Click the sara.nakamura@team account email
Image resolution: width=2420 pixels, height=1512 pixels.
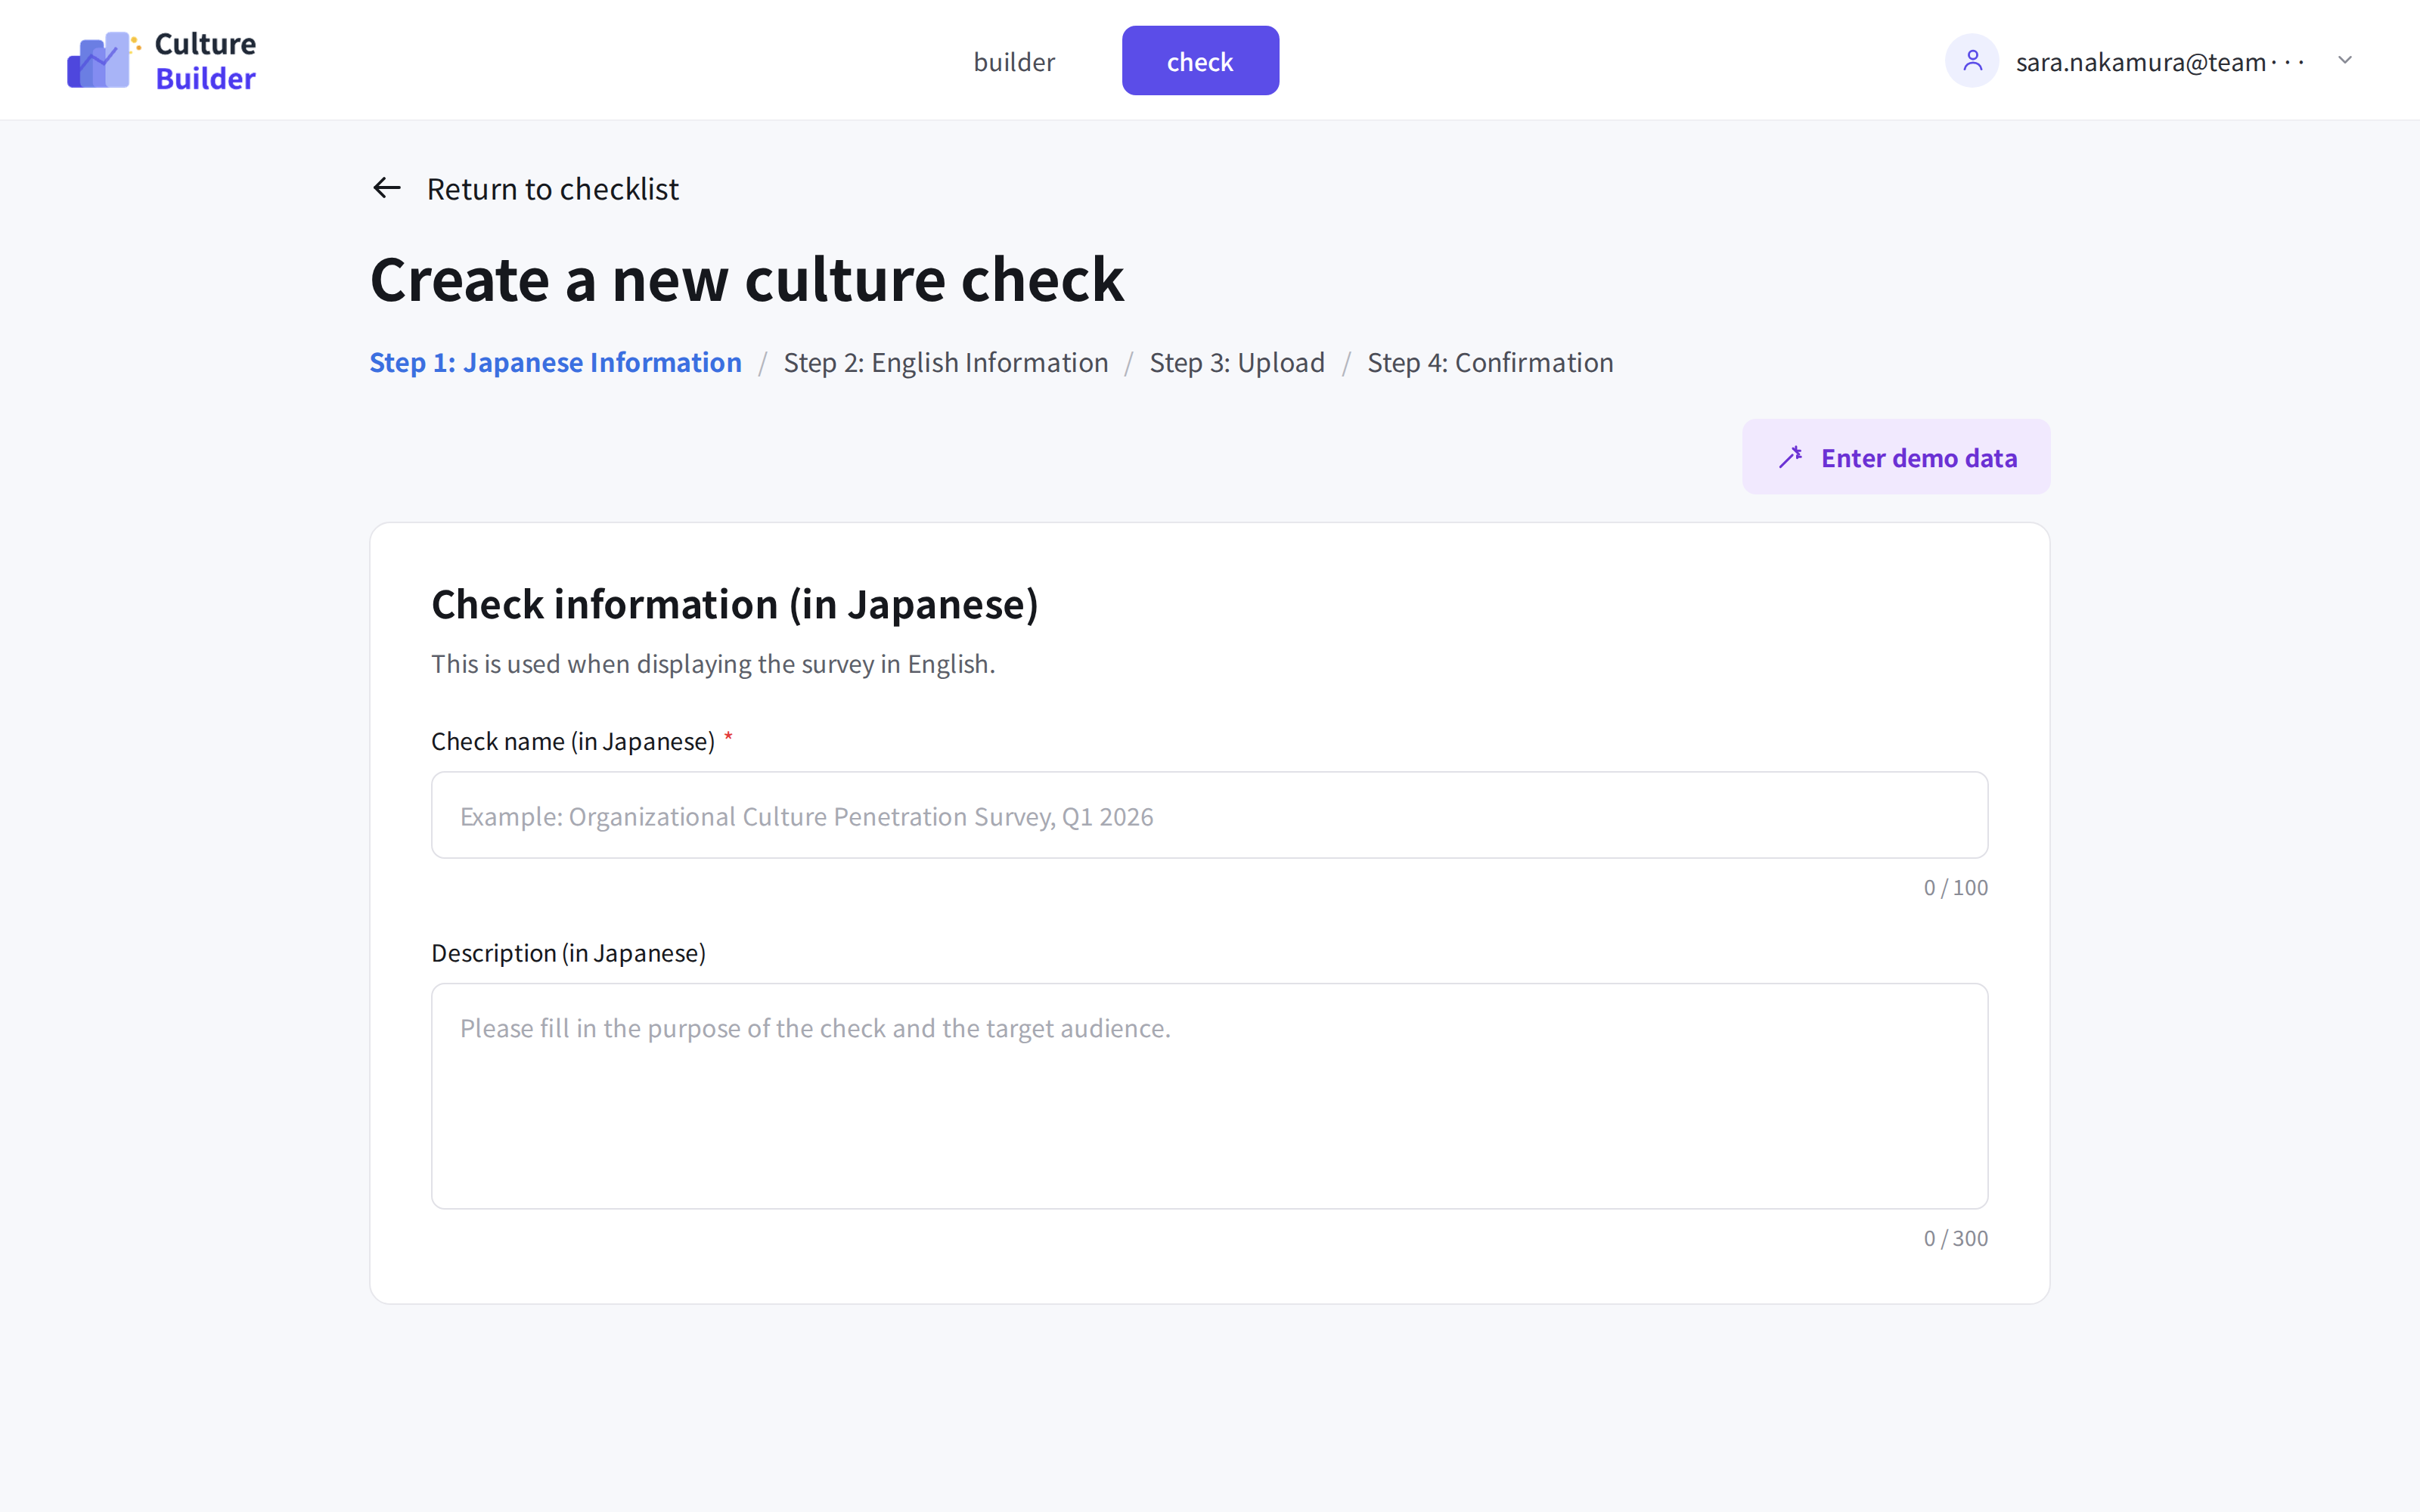[2159, 62]
